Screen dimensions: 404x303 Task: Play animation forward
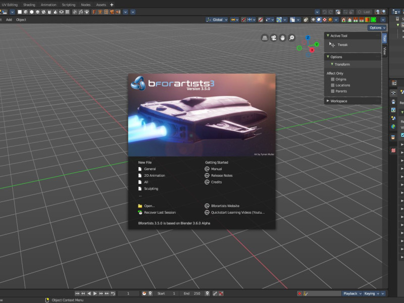click(x=95, y=293)
